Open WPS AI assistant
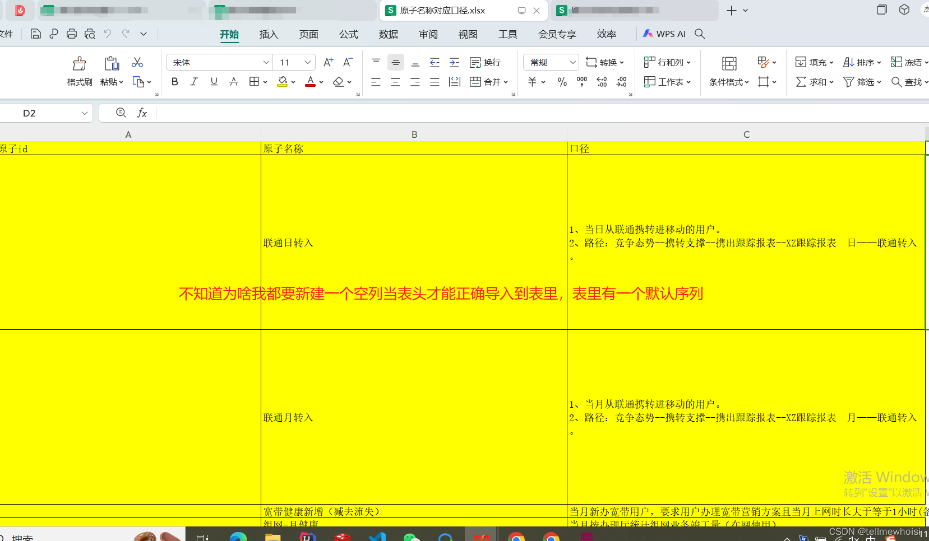The image size is (929, 541). pos(664,34)
